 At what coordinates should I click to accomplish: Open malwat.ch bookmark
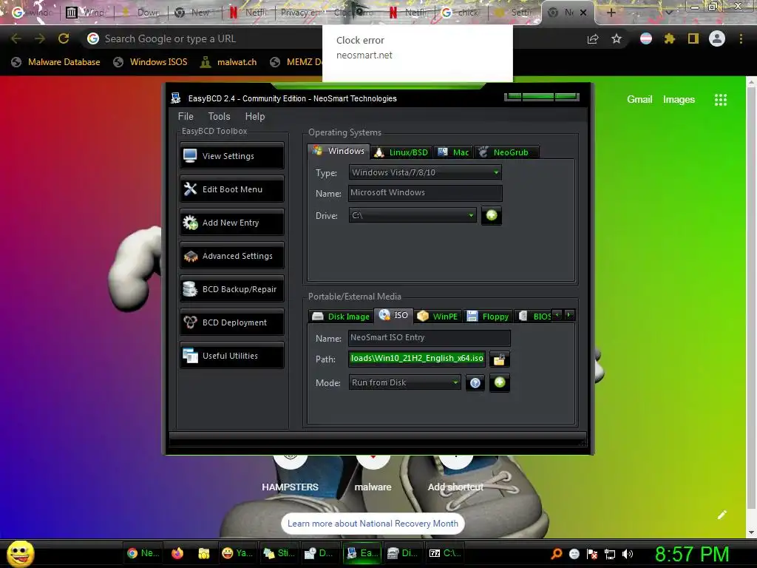click(x=229, y=62)
